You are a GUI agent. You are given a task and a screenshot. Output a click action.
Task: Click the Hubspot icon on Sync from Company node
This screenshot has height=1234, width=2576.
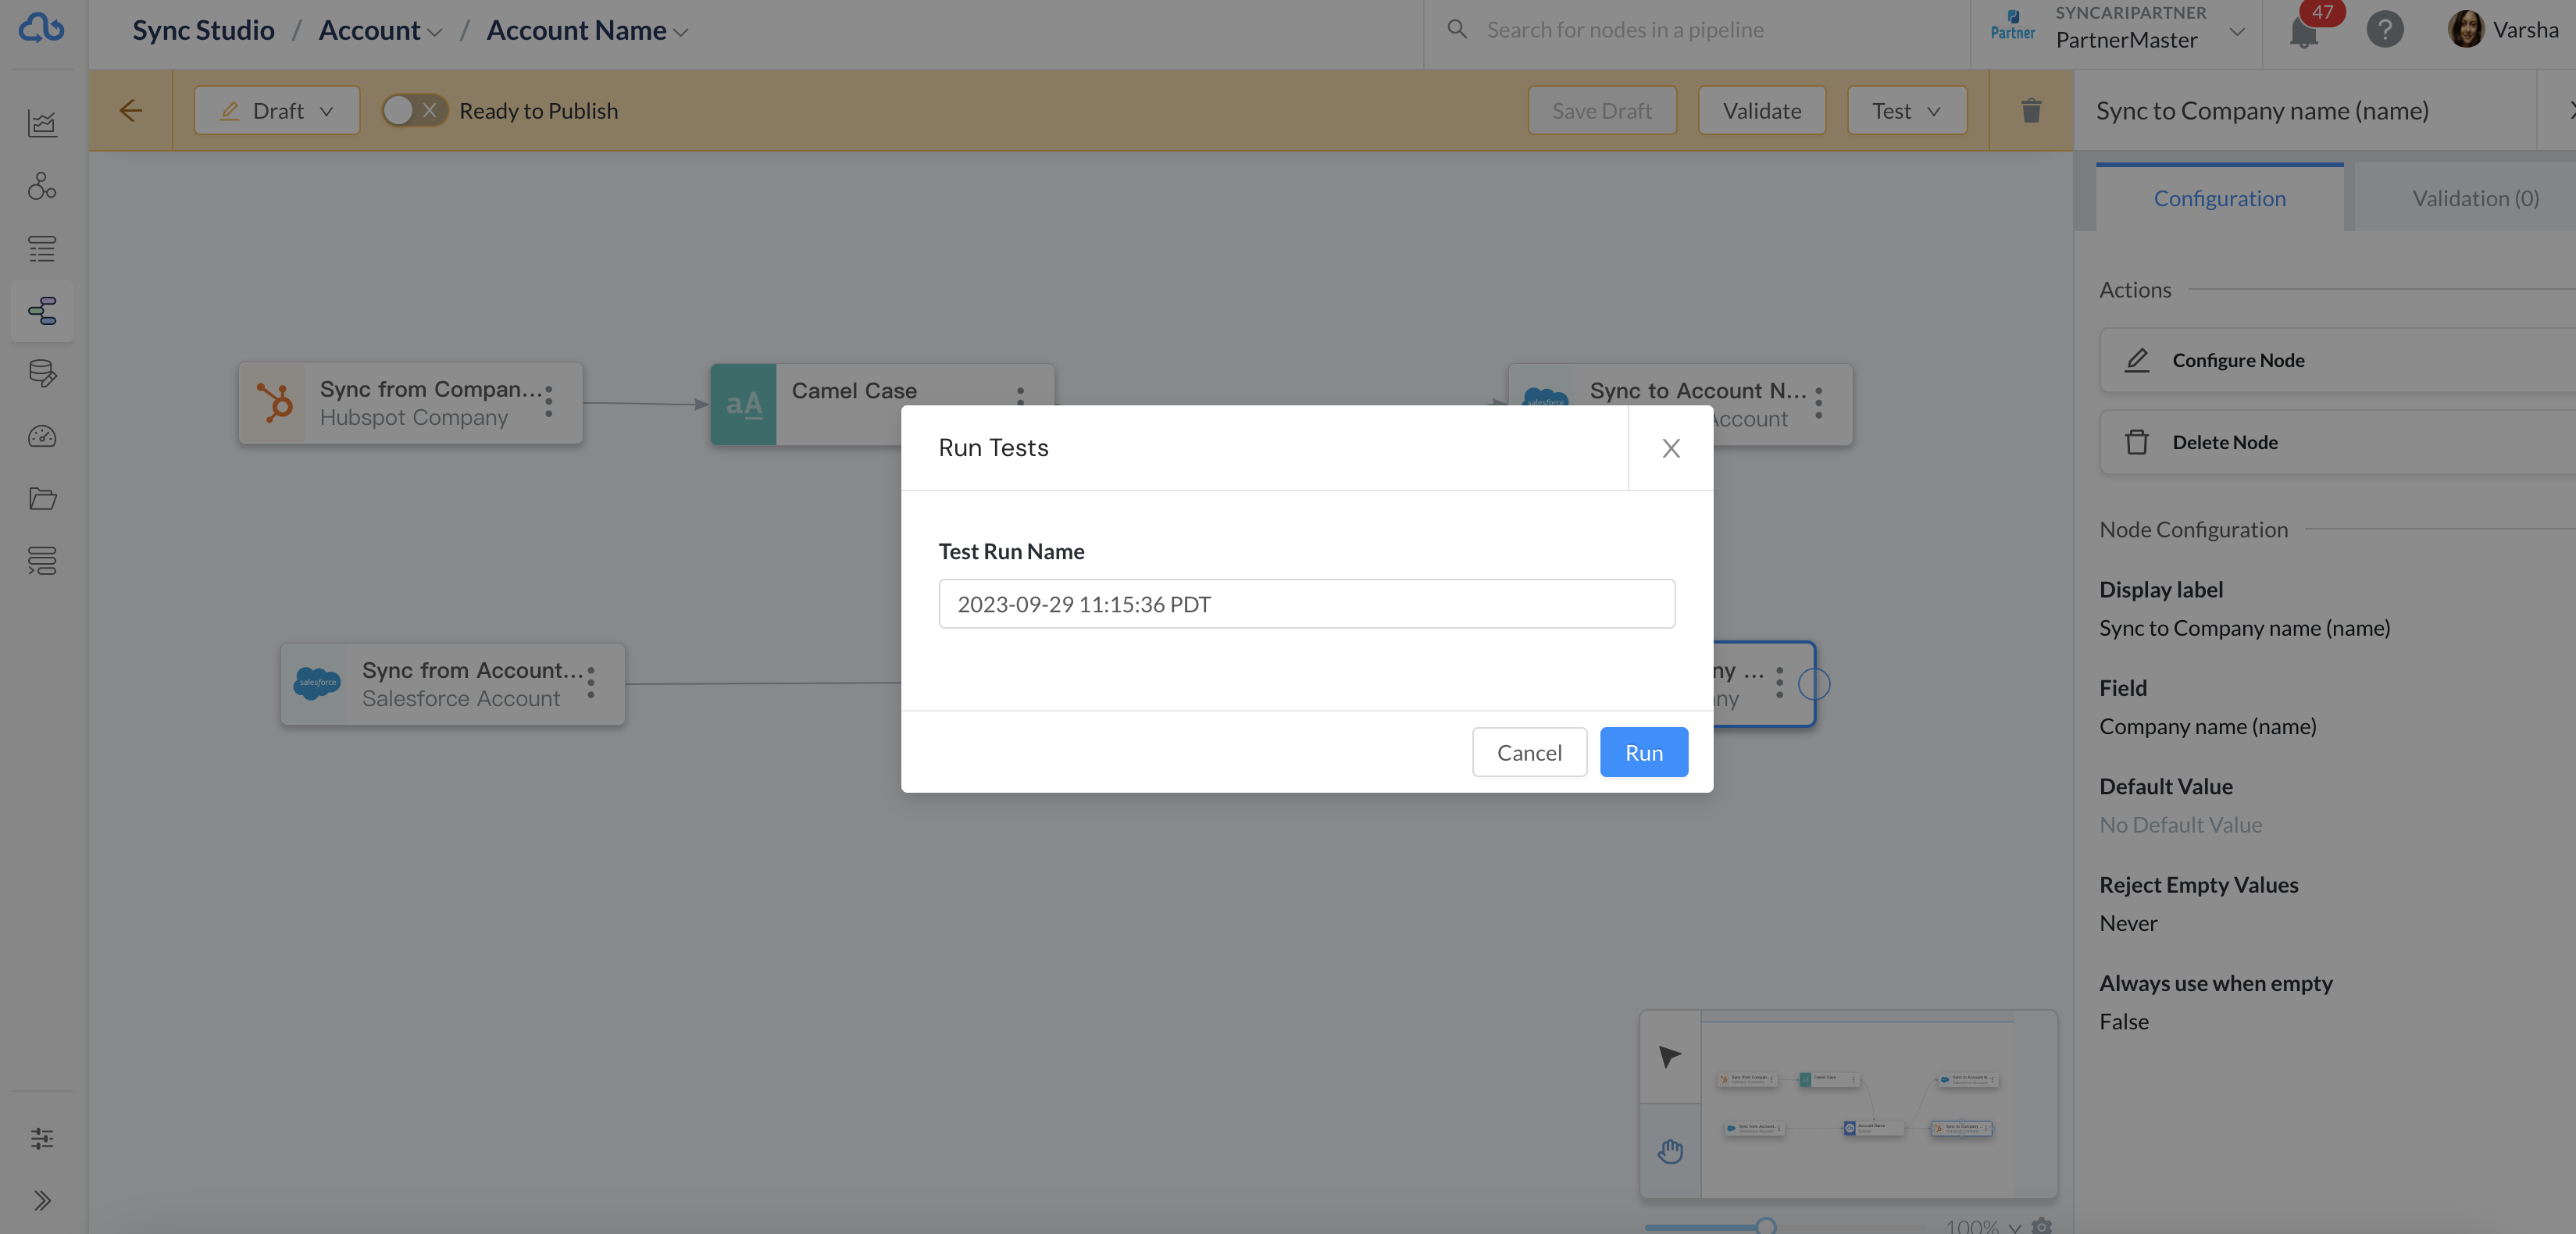click(273, 403)
